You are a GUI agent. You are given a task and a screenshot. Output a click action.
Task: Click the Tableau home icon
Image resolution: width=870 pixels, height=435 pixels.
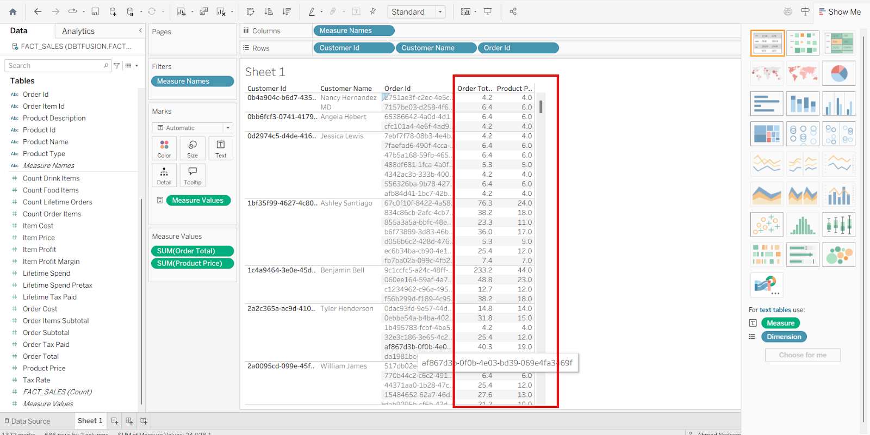click(x=13, y=11)
